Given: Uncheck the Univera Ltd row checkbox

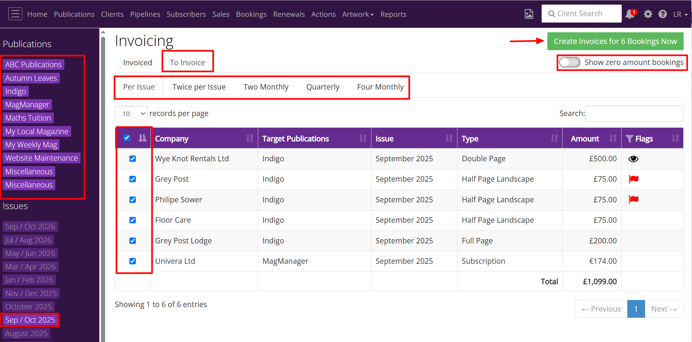Looking at the screenshot, I should click(133, 261).
